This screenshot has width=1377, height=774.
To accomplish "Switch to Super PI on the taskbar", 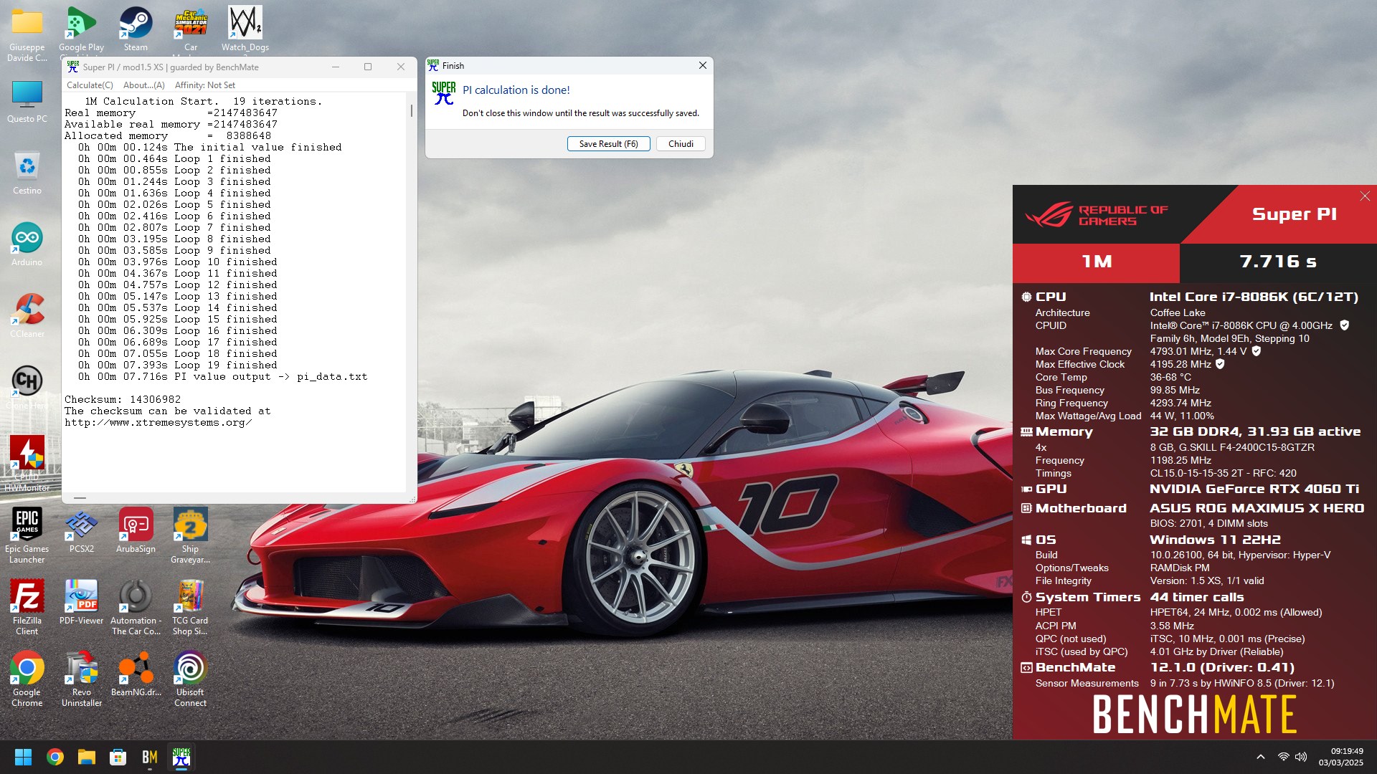I will click(x=181, y=757).
